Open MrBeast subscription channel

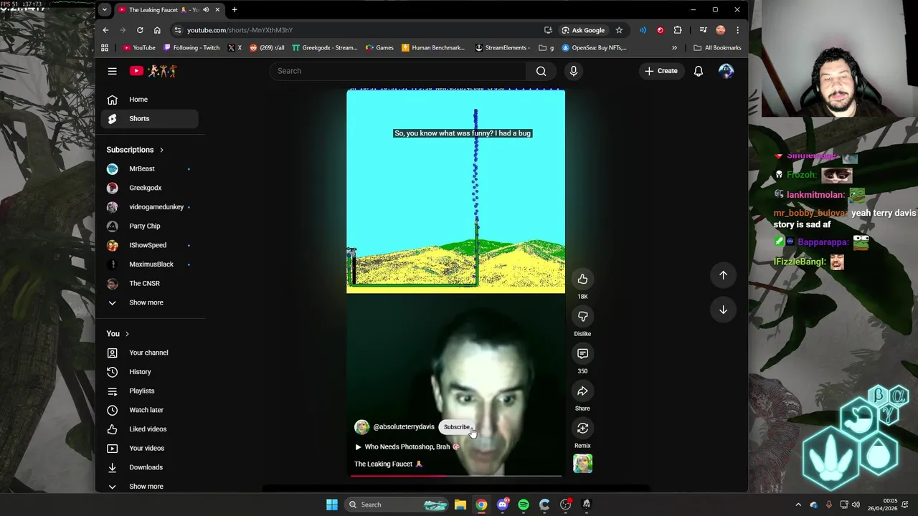click(148, 168)
